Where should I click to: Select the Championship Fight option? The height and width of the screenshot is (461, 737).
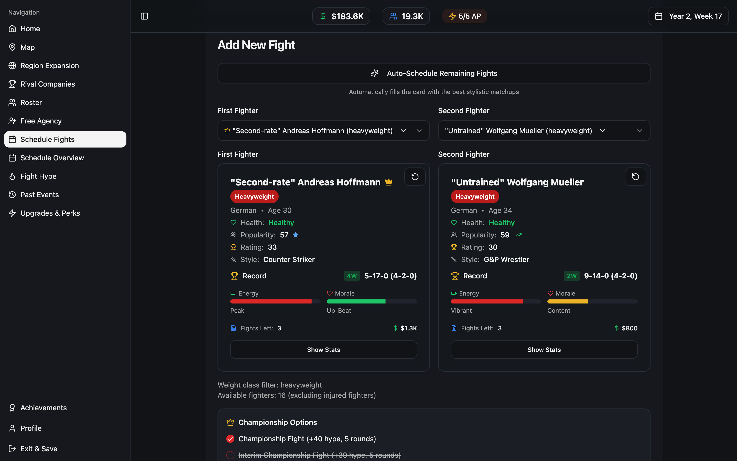(x=230, y=438)
